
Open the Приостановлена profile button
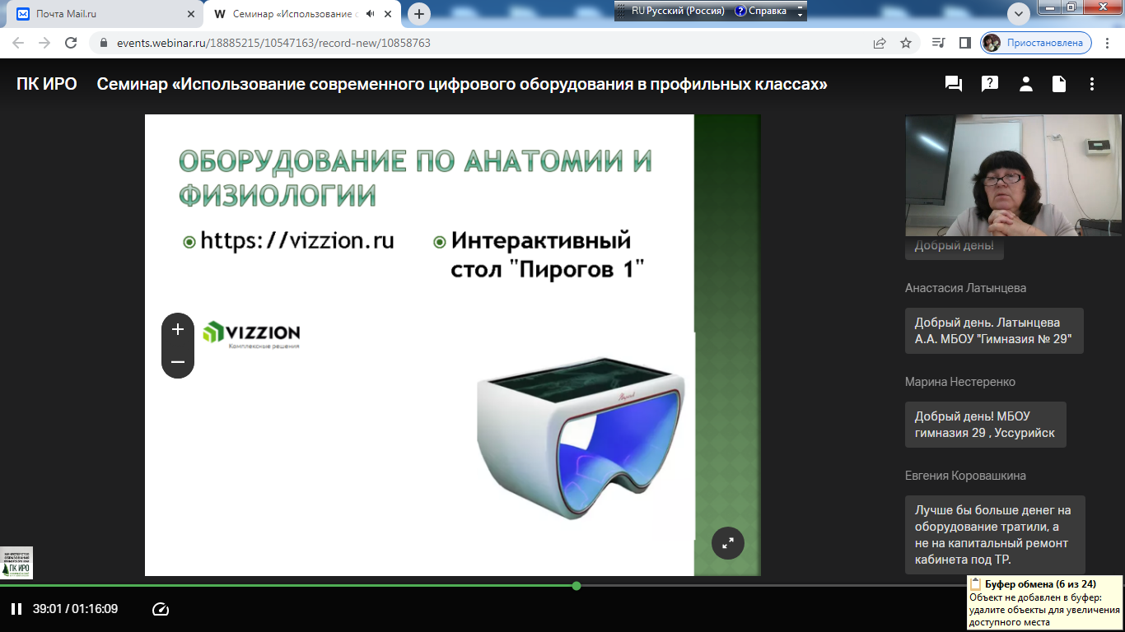tap(1036, 43)
